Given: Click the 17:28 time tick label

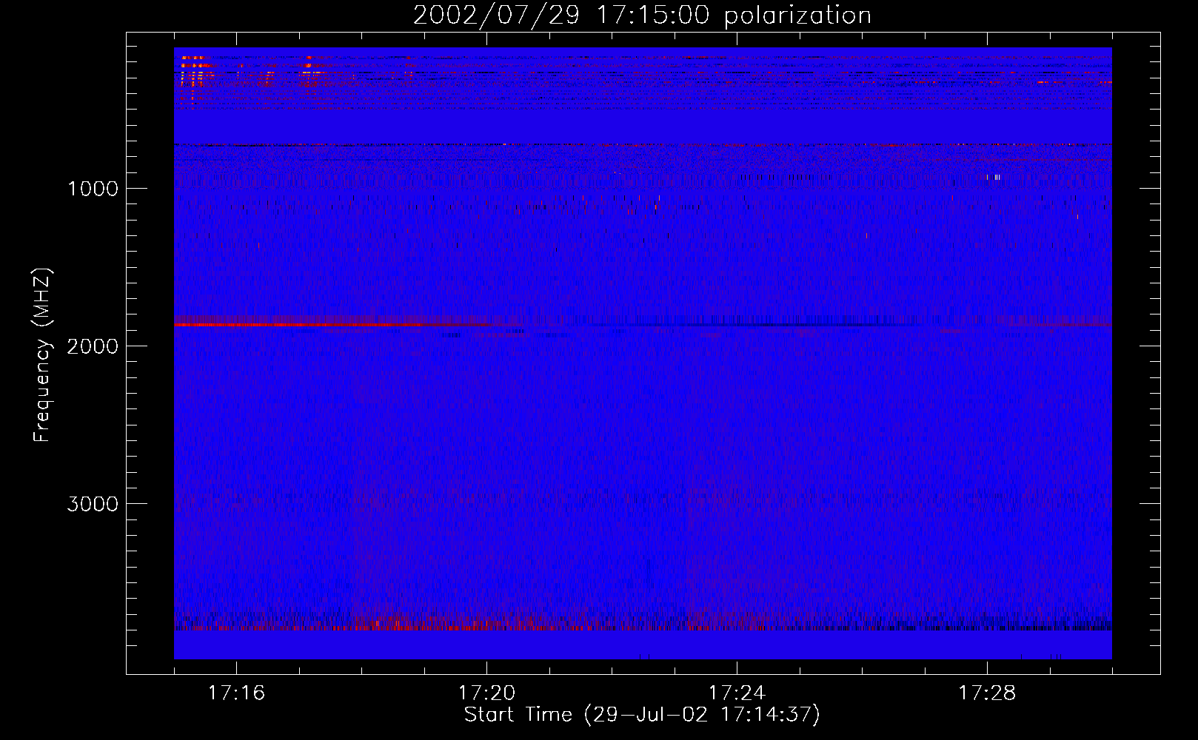Looking at the screenshot, I should (987, 693).
